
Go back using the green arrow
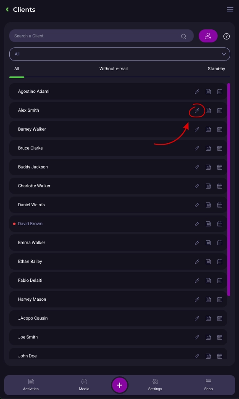pyautogui.click(x=7, y=9)
